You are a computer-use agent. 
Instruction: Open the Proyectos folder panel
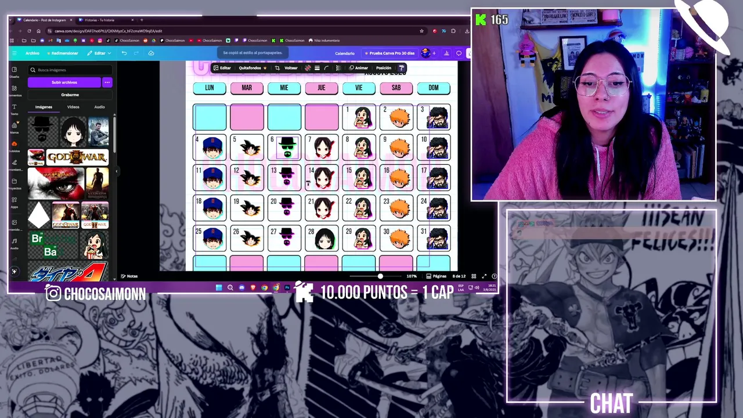pyautogui.click(x=14, y=183)
